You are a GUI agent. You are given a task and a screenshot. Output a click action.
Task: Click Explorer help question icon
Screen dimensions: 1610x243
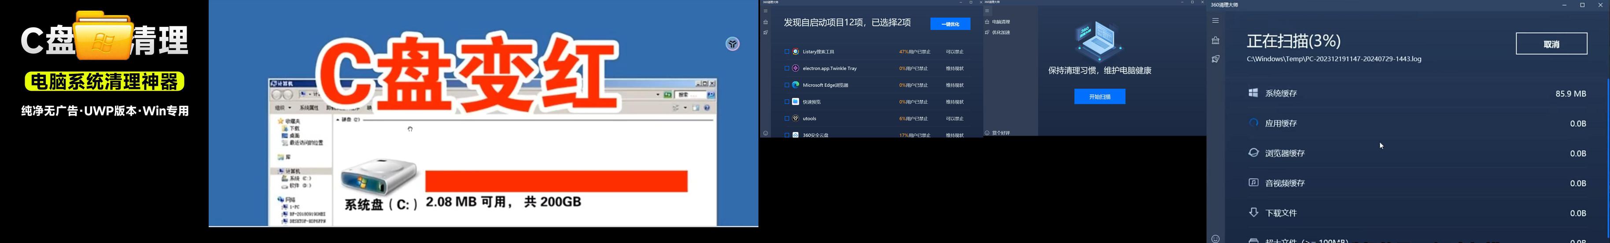(707, 108)
